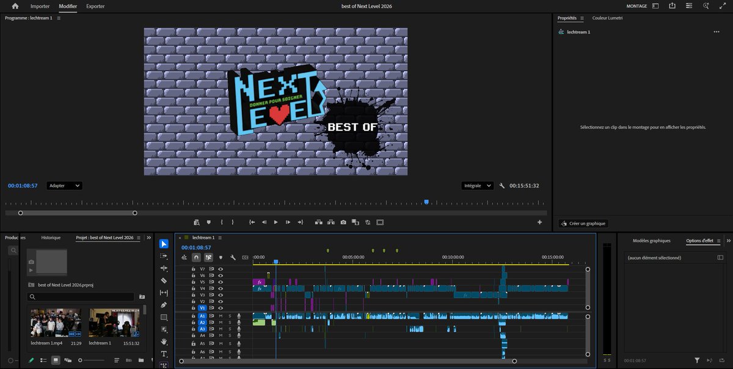Open the program monitor button editor plus
The width and height of the screenshot is (733, 369).
click(539, 222)
